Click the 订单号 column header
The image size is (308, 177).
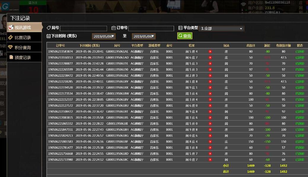(x=60, y=45)
